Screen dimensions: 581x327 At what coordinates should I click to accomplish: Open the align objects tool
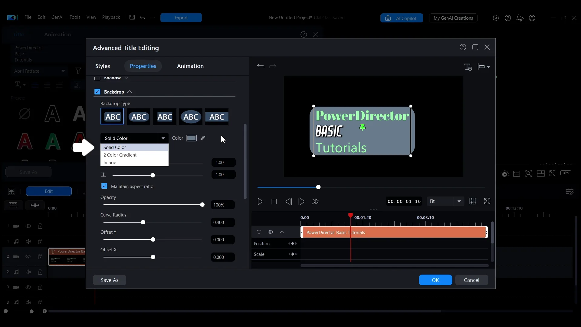click(x=484, y=67)
